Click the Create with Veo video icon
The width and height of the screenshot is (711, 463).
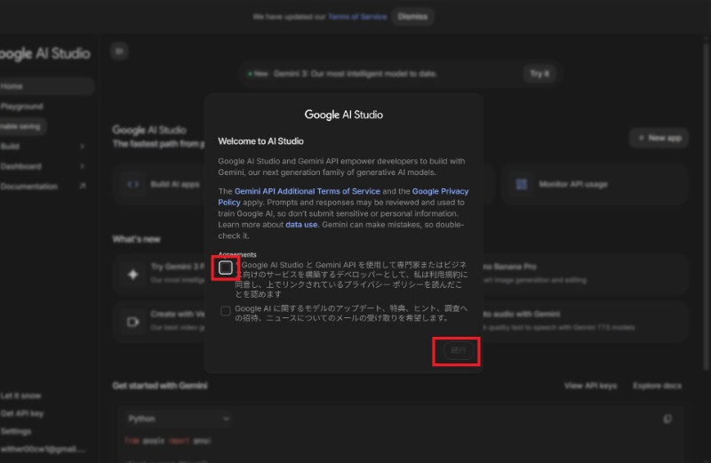point(132,322)
